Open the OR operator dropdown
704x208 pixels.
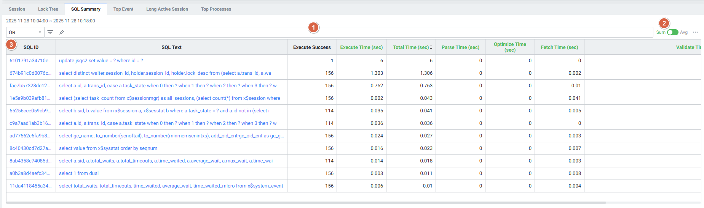(x=25, y=32)
